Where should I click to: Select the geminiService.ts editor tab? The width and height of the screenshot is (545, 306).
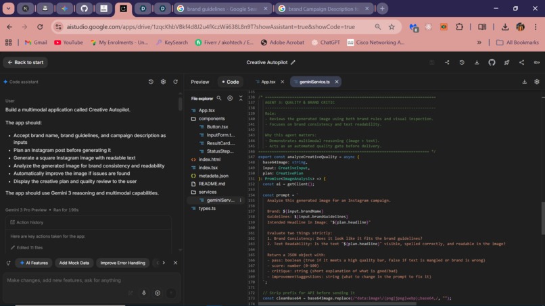[x=314, y=82]
